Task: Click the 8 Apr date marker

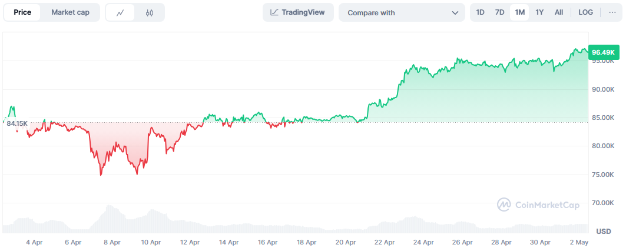Action: coord(112,242)
